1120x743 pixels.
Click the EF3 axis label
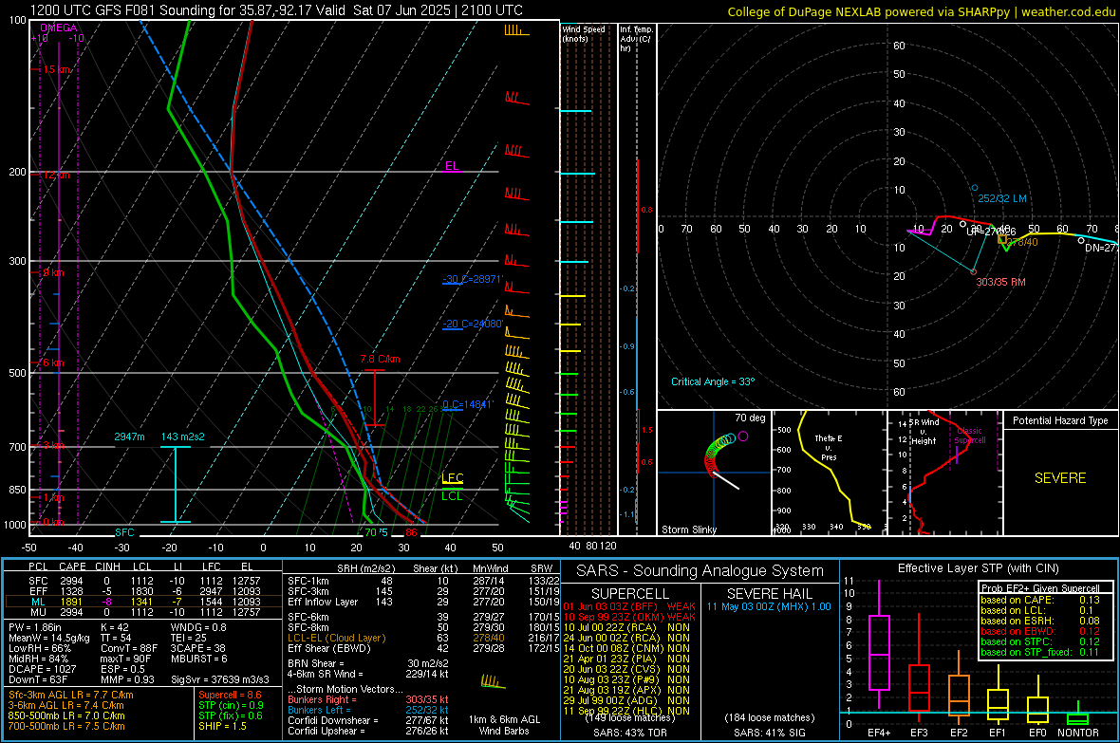pyautogui.click(x=919, y=733)
